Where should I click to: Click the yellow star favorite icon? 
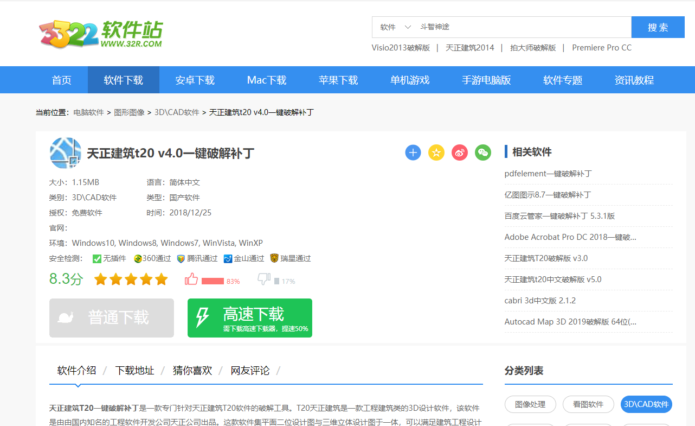click(x=436, y=152)
